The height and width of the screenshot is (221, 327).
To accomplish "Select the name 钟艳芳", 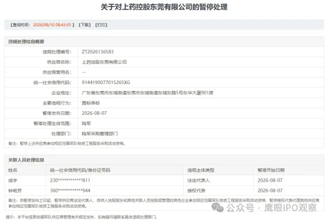I will (15, 190).
